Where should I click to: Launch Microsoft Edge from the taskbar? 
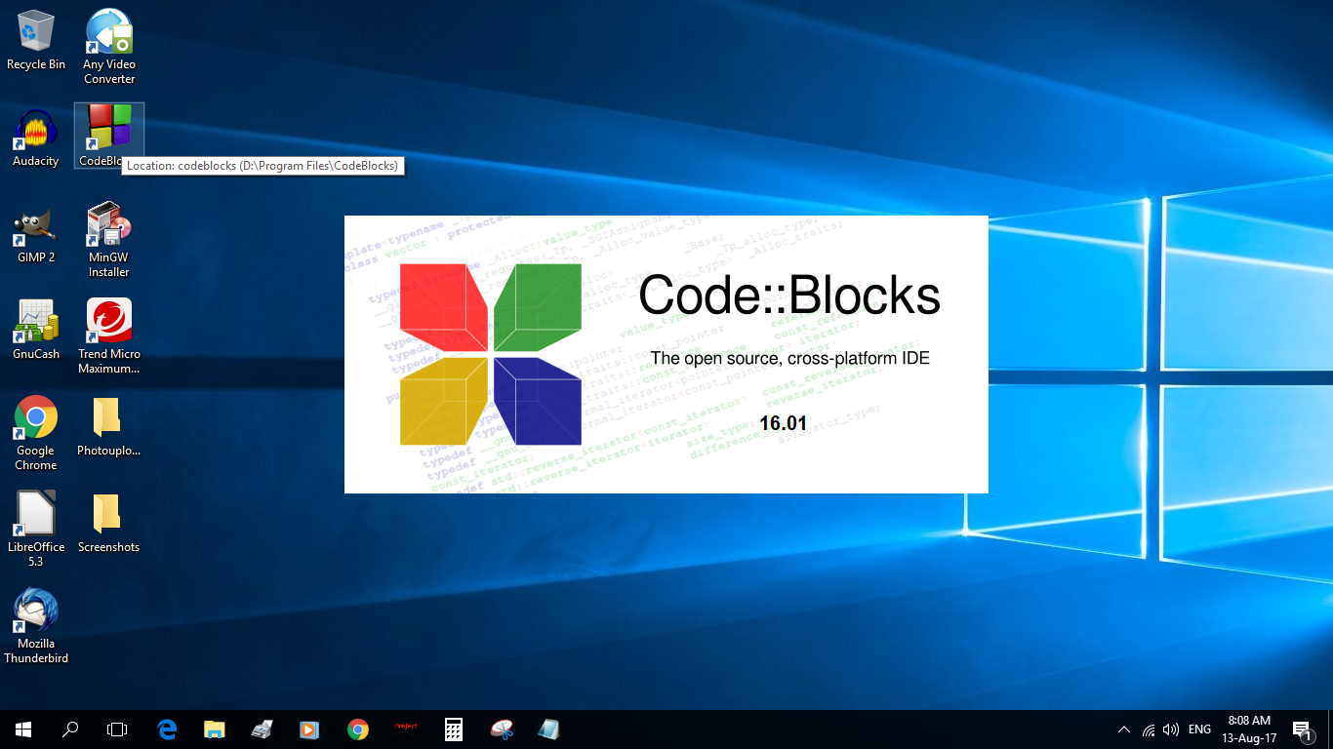(x=167, y=729)
